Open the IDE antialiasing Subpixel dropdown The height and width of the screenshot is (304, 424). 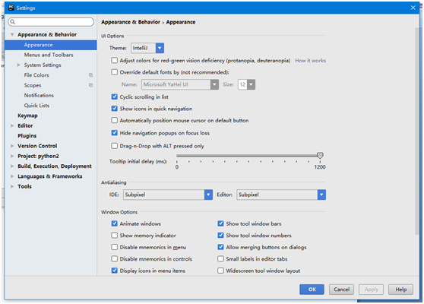(168, 195)
